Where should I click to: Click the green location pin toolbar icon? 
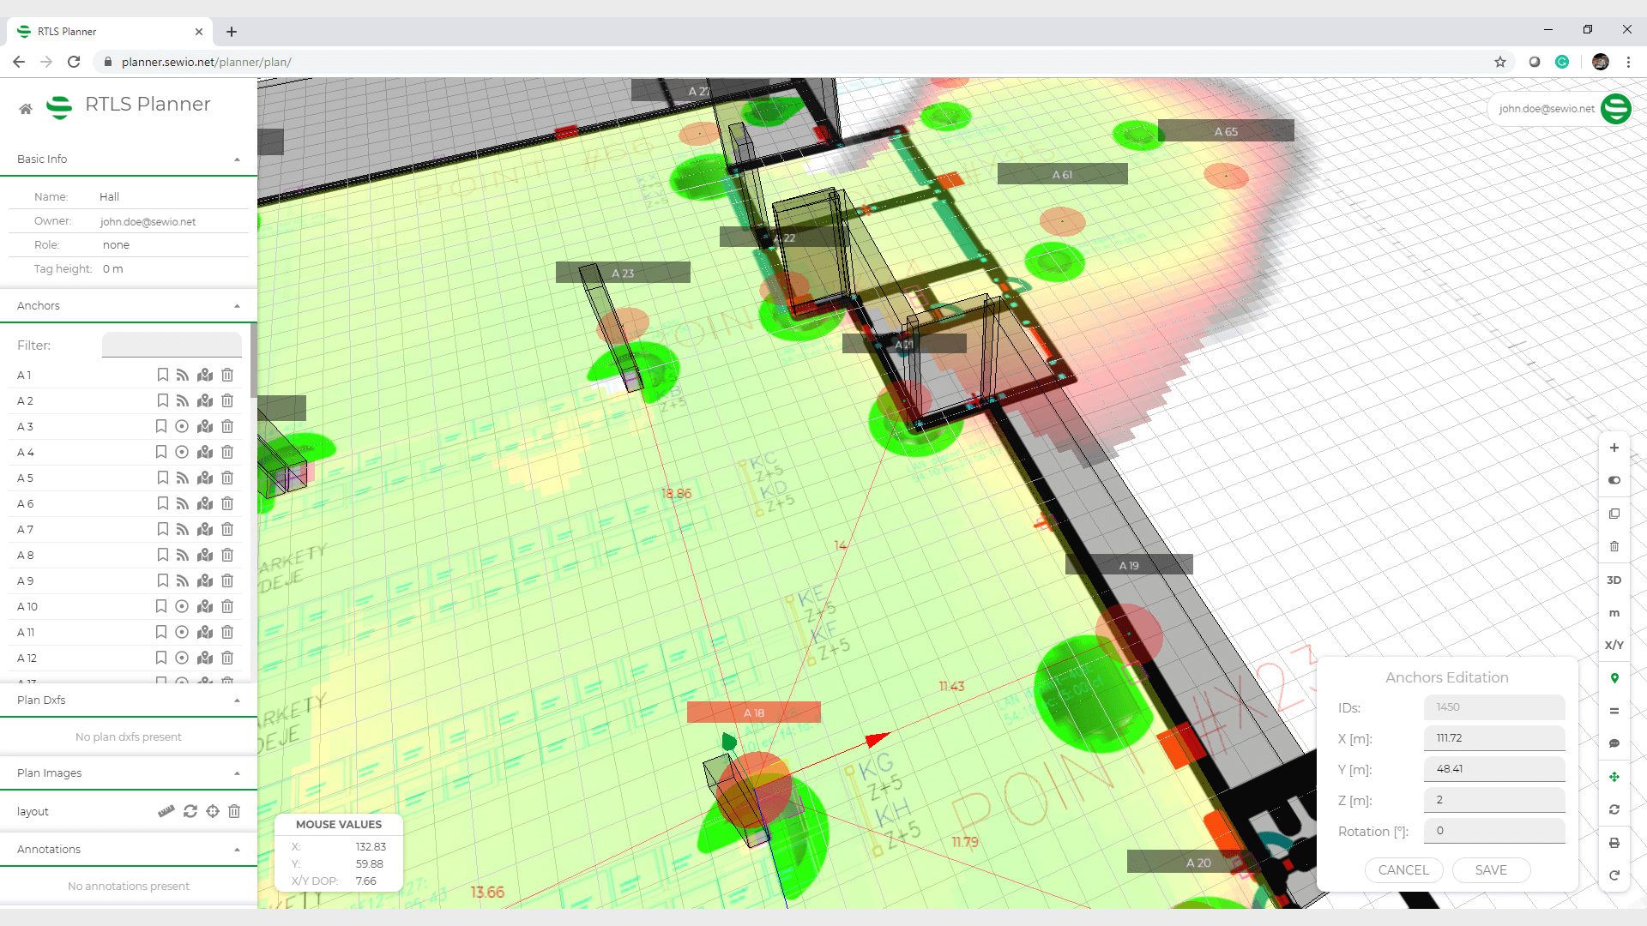pos(1614,678)
